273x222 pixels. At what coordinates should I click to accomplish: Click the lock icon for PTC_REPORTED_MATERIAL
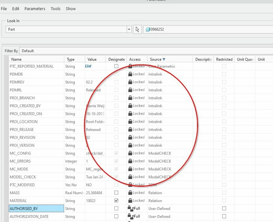(x=130, y=66)
